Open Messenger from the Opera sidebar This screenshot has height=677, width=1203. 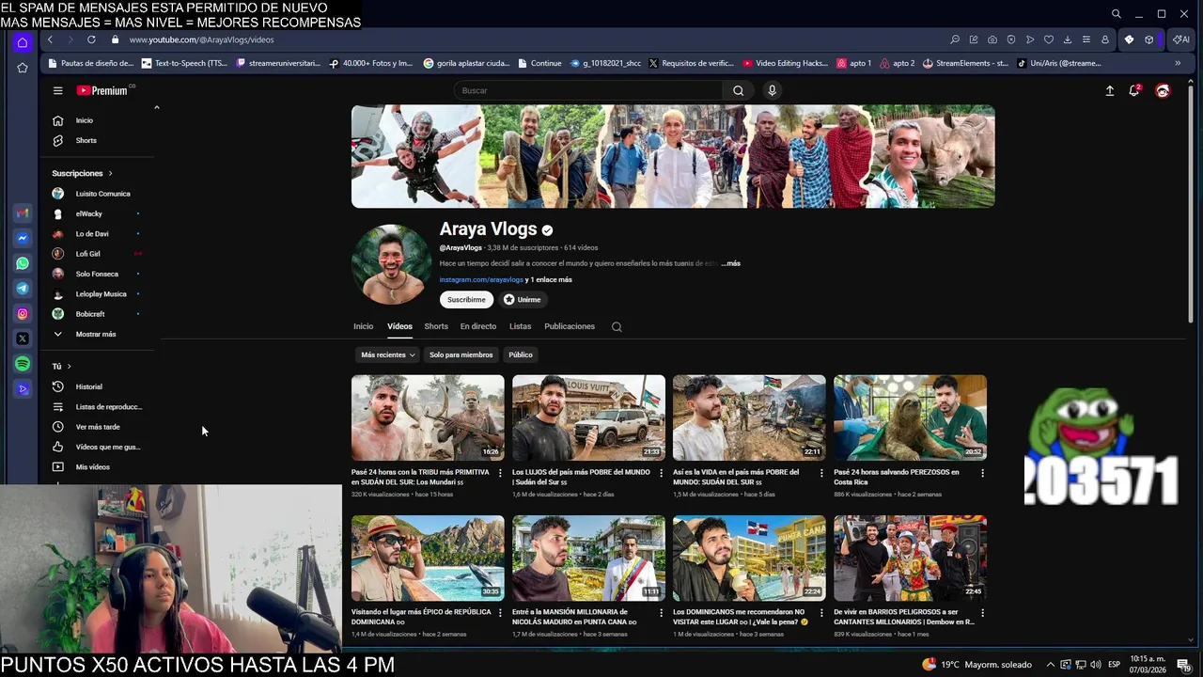tap(23, 239)
